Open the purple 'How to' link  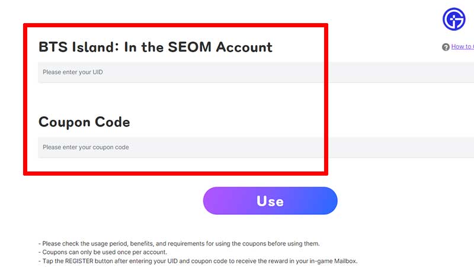click(462, 46)
